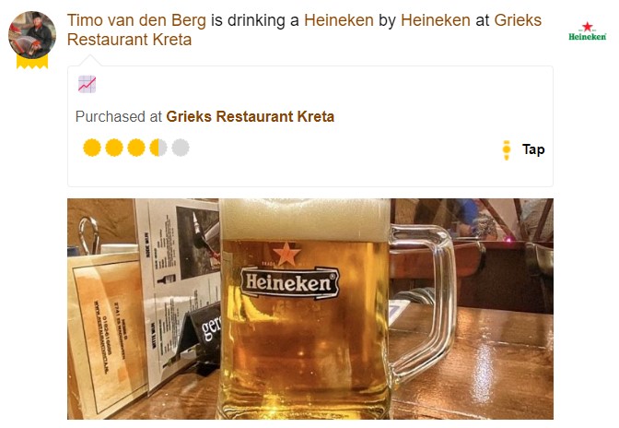Click the half-filled fourth rating circle
This screenshot has height=428, width=619.
(158, 148)
